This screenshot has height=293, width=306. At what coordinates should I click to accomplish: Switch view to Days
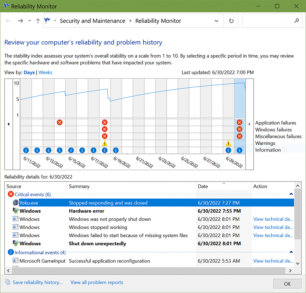coord(29,72)
